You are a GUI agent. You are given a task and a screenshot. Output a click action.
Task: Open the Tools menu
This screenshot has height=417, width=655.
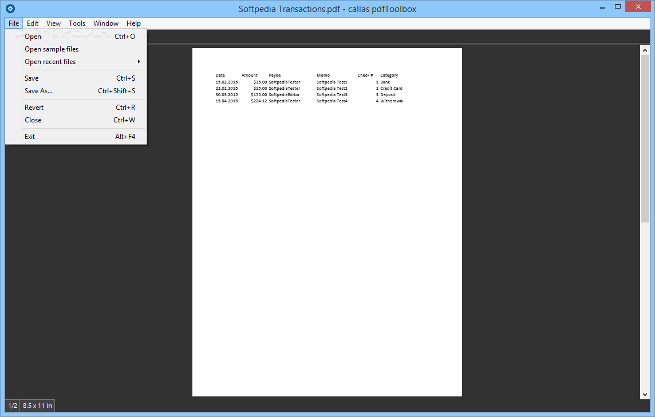[77, 23]
